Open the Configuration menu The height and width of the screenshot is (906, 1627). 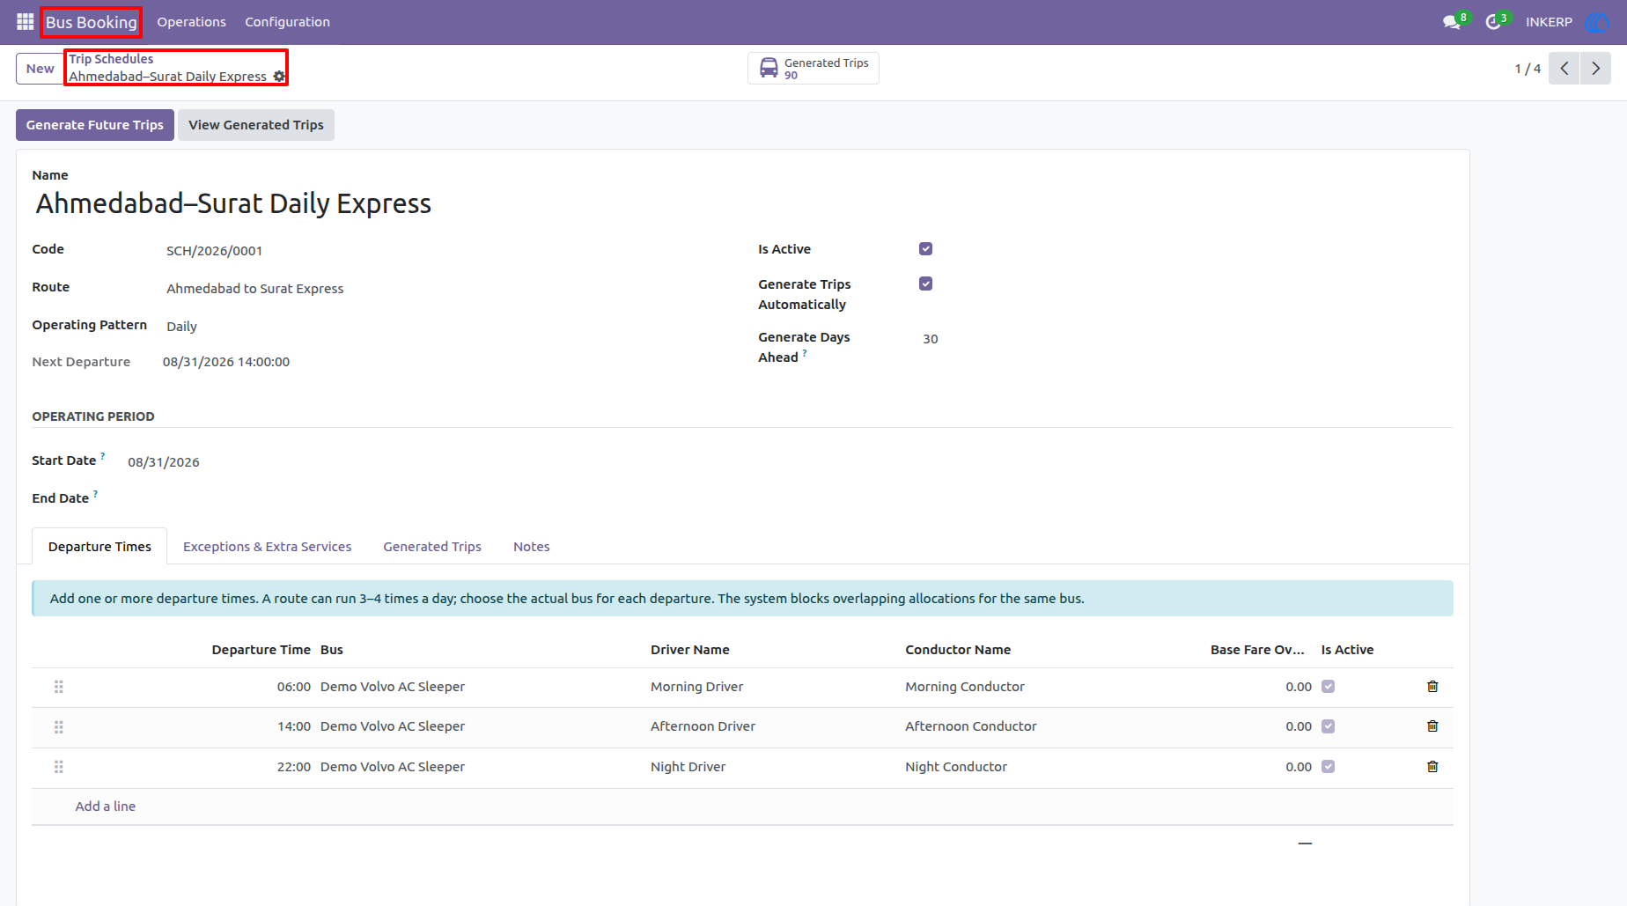[287, 22]
